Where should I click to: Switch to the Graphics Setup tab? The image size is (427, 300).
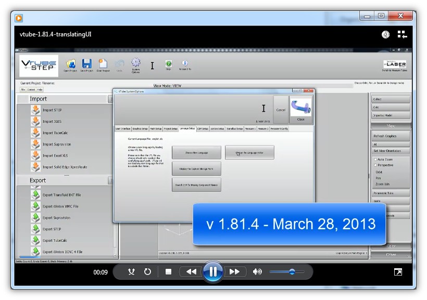[140, 128]
